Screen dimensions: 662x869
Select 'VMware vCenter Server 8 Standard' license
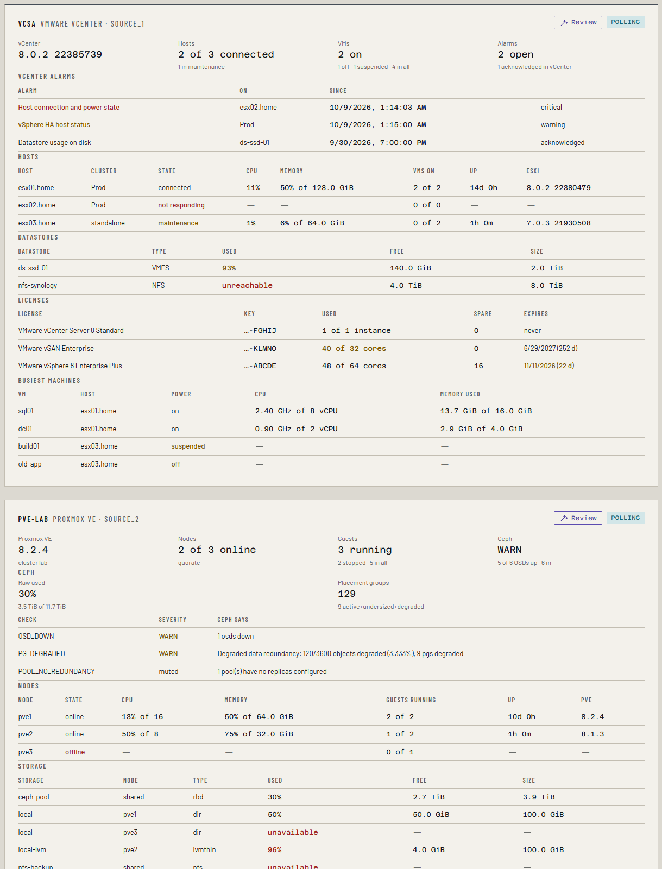[x=71, y=331]
